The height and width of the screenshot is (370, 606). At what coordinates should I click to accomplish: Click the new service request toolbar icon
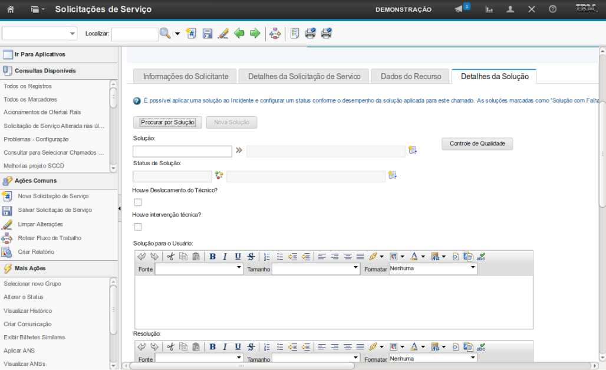190,34
